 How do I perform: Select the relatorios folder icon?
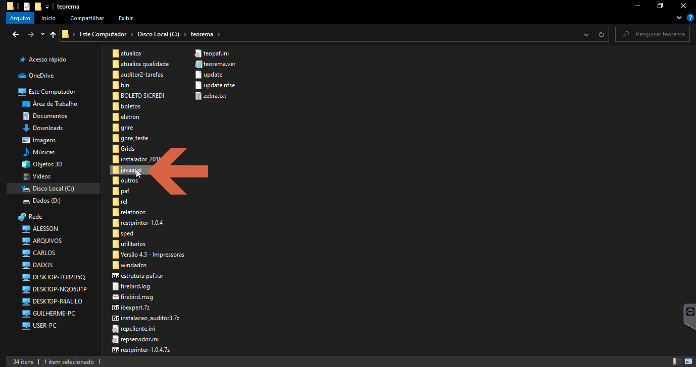[116, 212]
